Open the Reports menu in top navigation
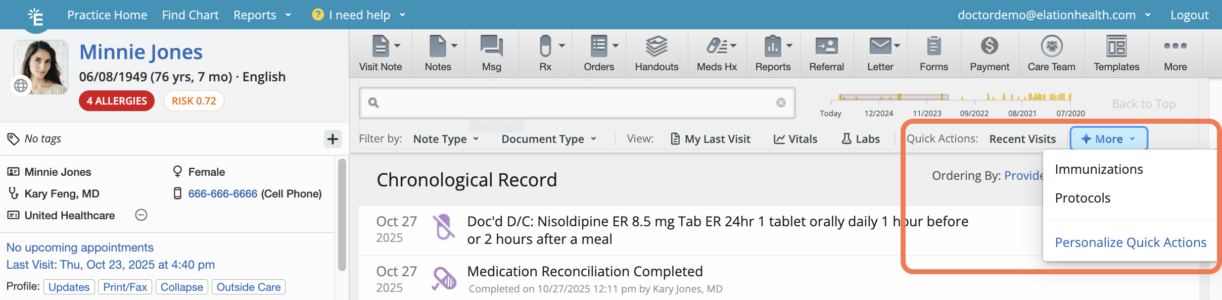The image size is (1222, 300). point(262,15)
